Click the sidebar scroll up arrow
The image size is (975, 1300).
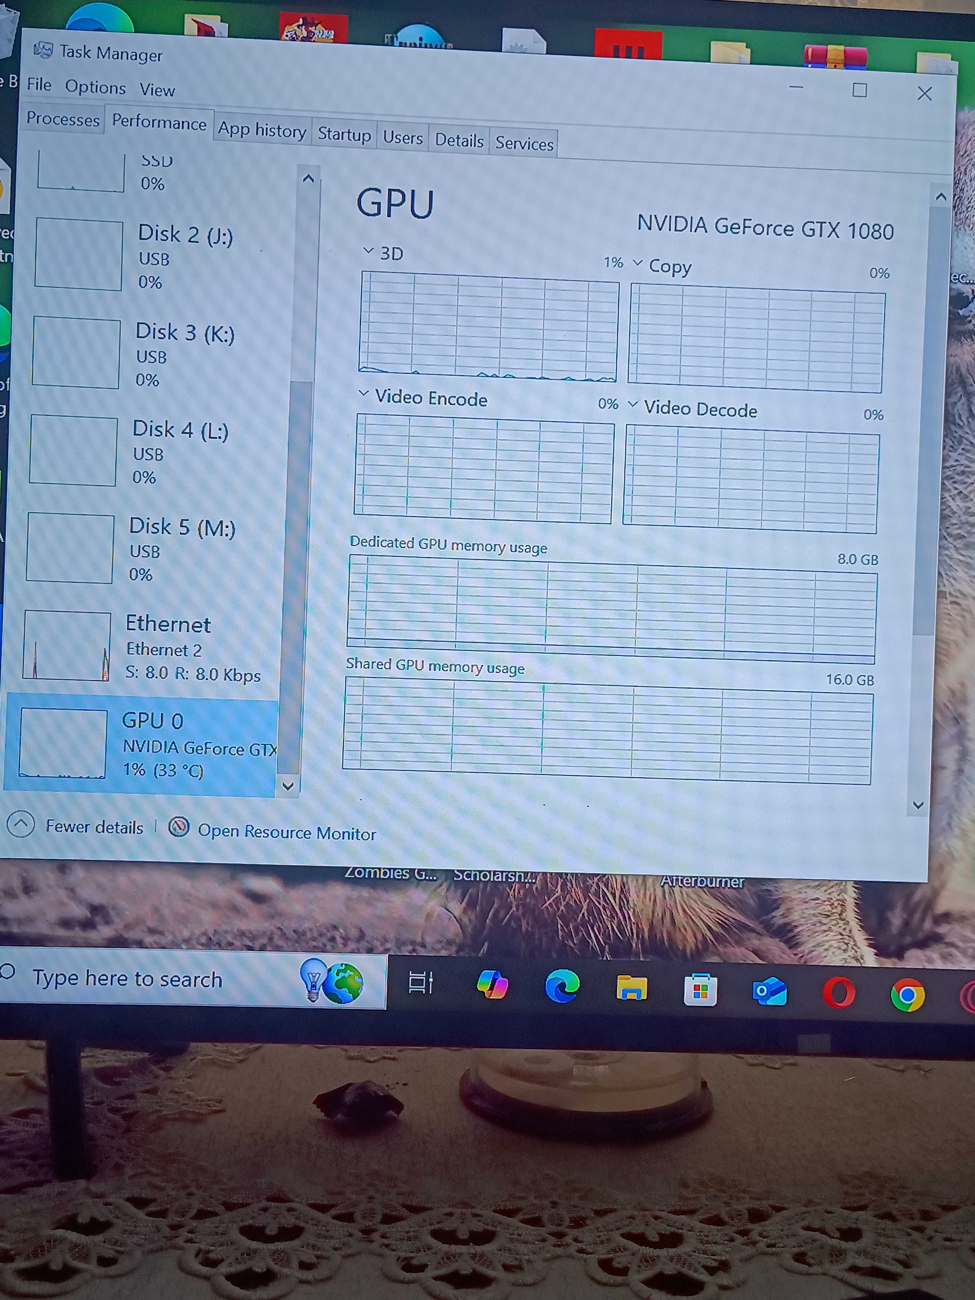[x=308, y=179]
